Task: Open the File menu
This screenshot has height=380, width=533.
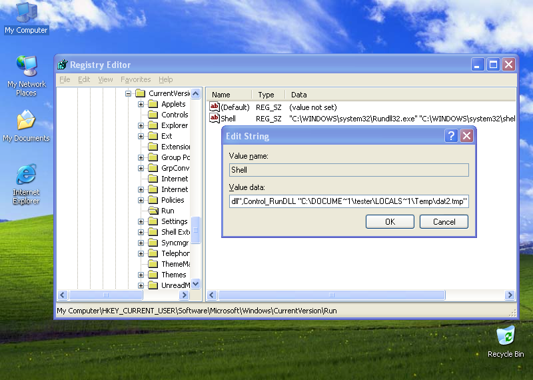Action: pos(65,79)
